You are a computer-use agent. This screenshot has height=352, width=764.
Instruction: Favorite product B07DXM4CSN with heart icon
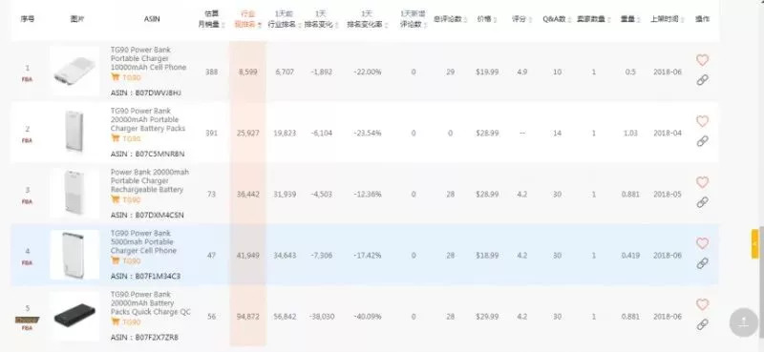(702, 182)
